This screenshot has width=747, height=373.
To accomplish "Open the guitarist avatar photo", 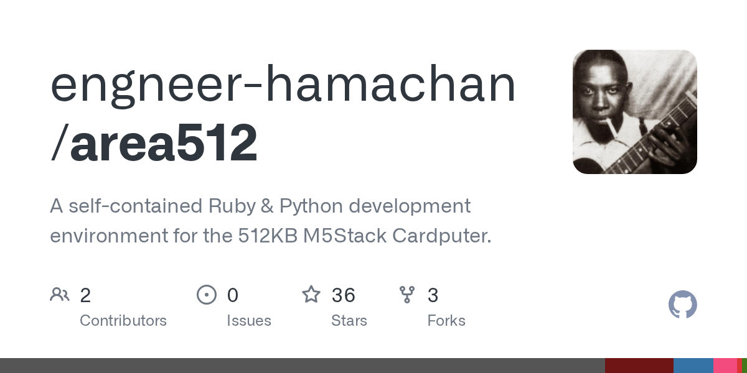I will [635, 112].
